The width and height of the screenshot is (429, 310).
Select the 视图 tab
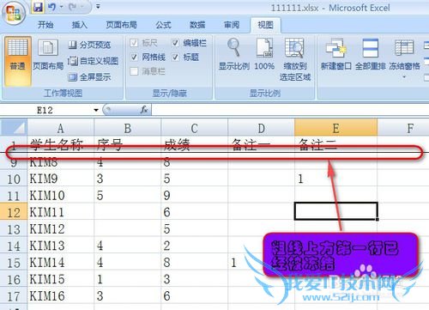point(265,25)
